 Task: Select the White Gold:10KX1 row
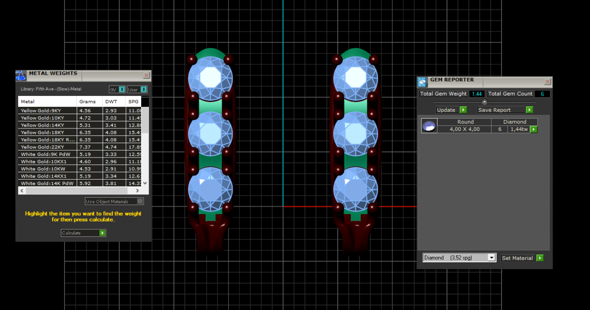coord(80,161)
